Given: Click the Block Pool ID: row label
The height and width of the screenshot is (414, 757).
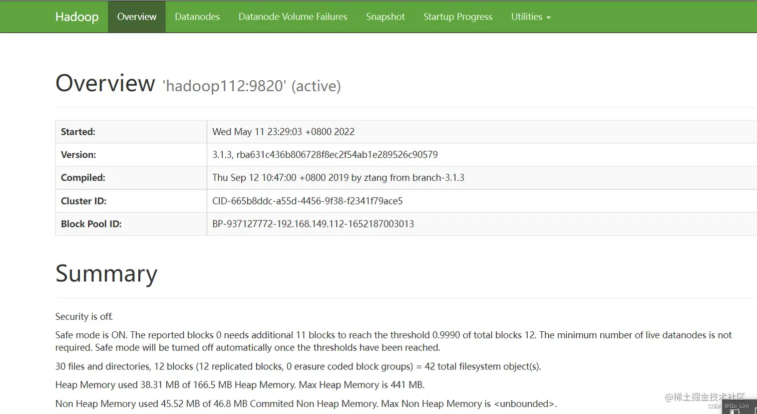Looking at the screenshot, I should [91, 224].
